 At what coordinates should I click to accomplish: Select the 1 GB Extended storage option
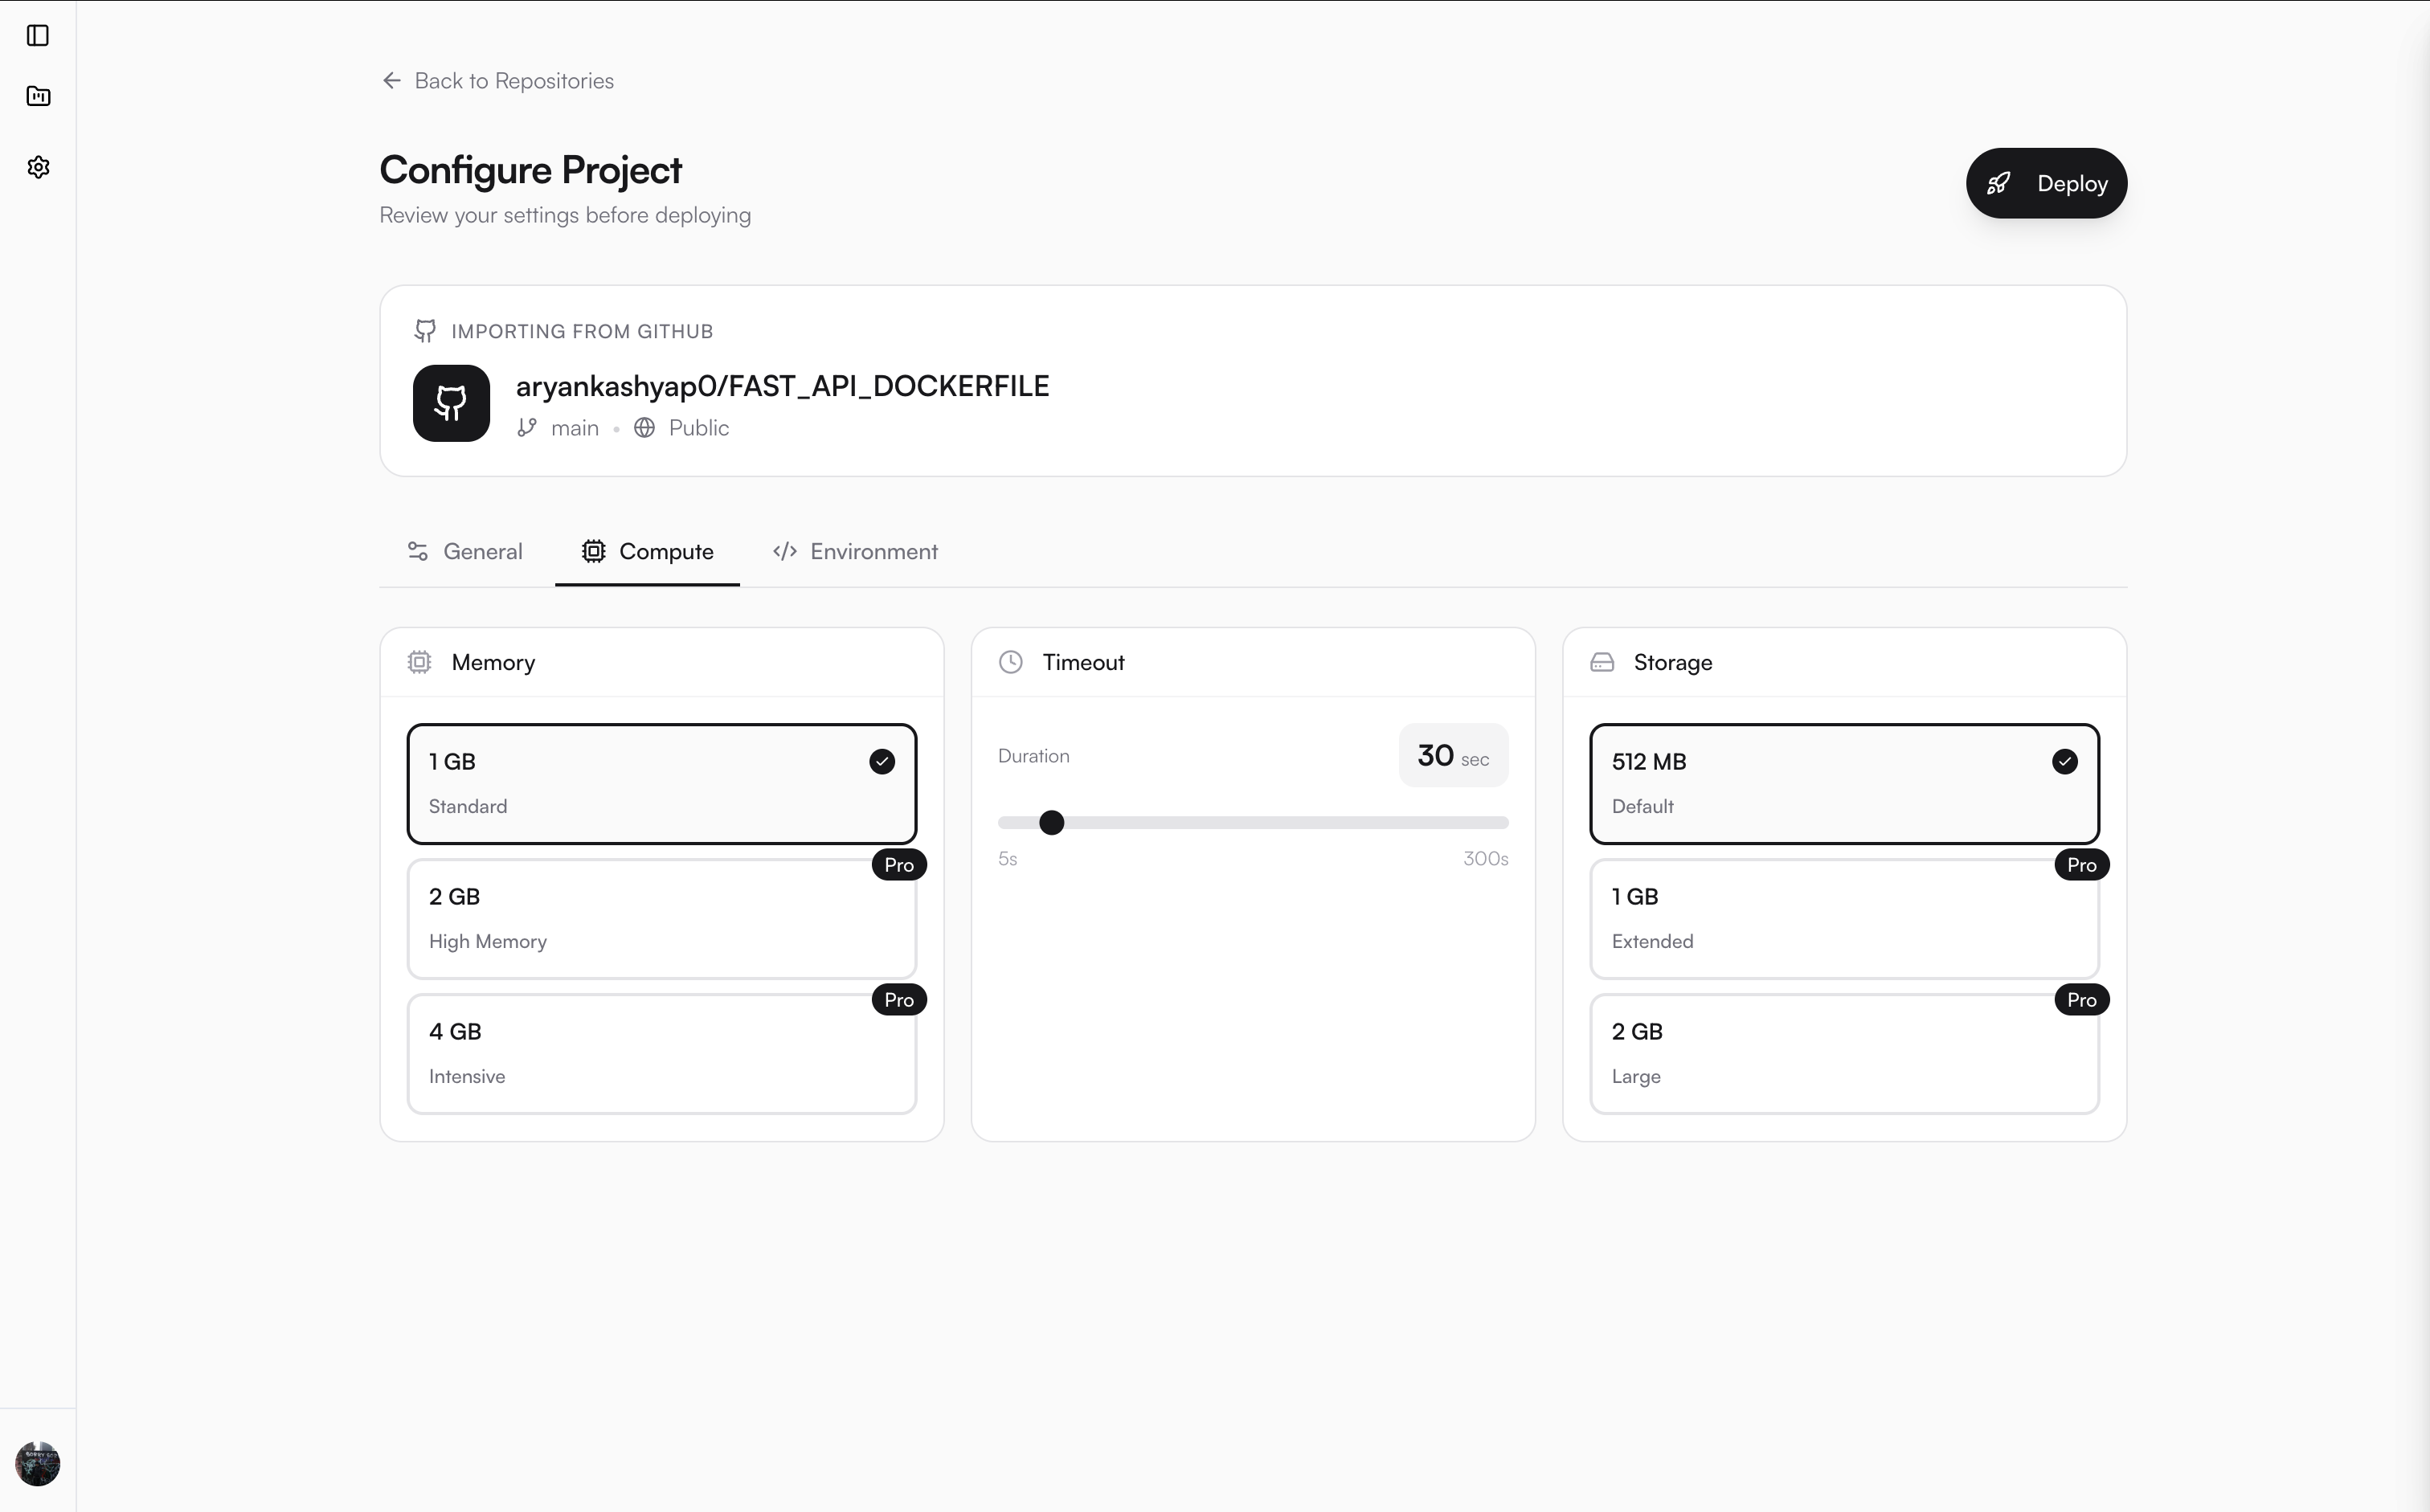click(x=1844, y=917)
